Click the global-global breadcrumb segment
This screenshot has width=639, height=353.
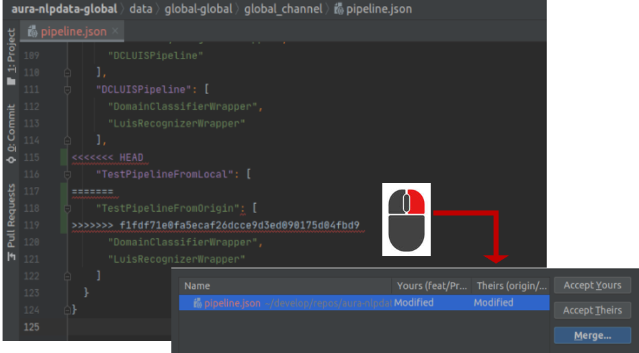(x=198, y=9)
